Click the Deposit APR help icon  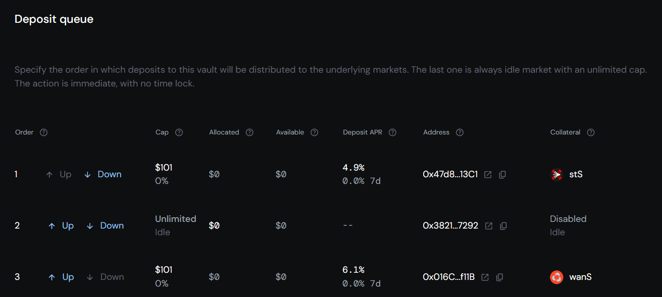pos(392,132)
